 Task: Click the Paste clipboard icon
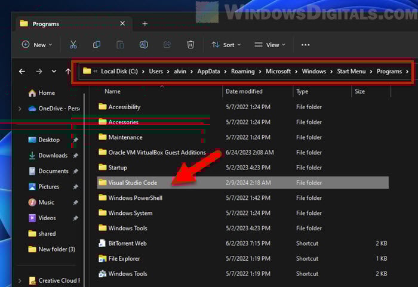click(x=120, y=45)
